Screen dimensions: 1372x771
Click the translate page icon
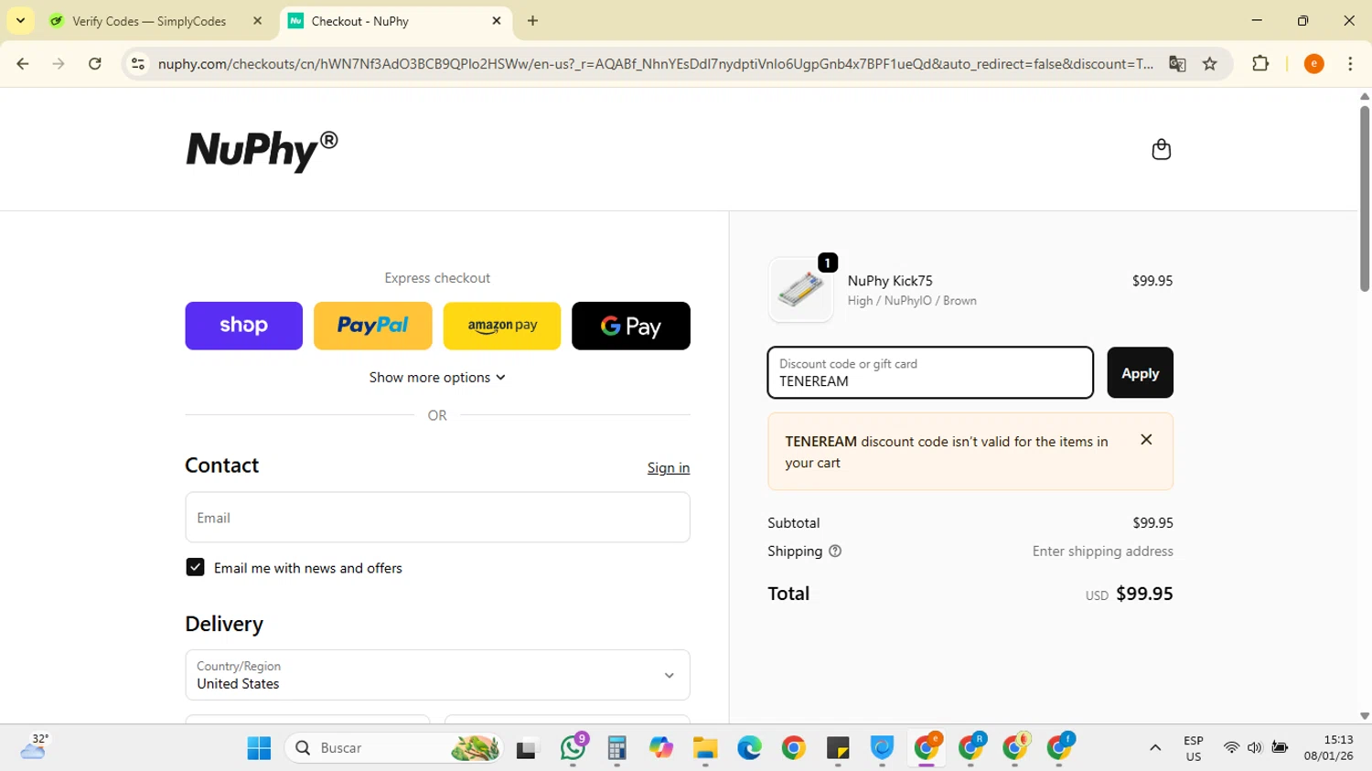1177,64
